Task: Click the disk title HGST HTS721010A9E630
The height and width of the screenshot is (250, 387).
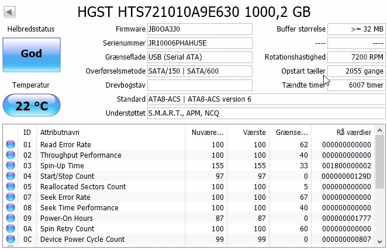Action: (x=158, y=12)
